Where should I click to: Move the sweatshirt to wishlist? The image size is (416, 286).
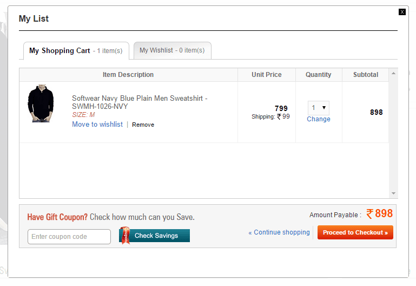(x=97, y=125)
